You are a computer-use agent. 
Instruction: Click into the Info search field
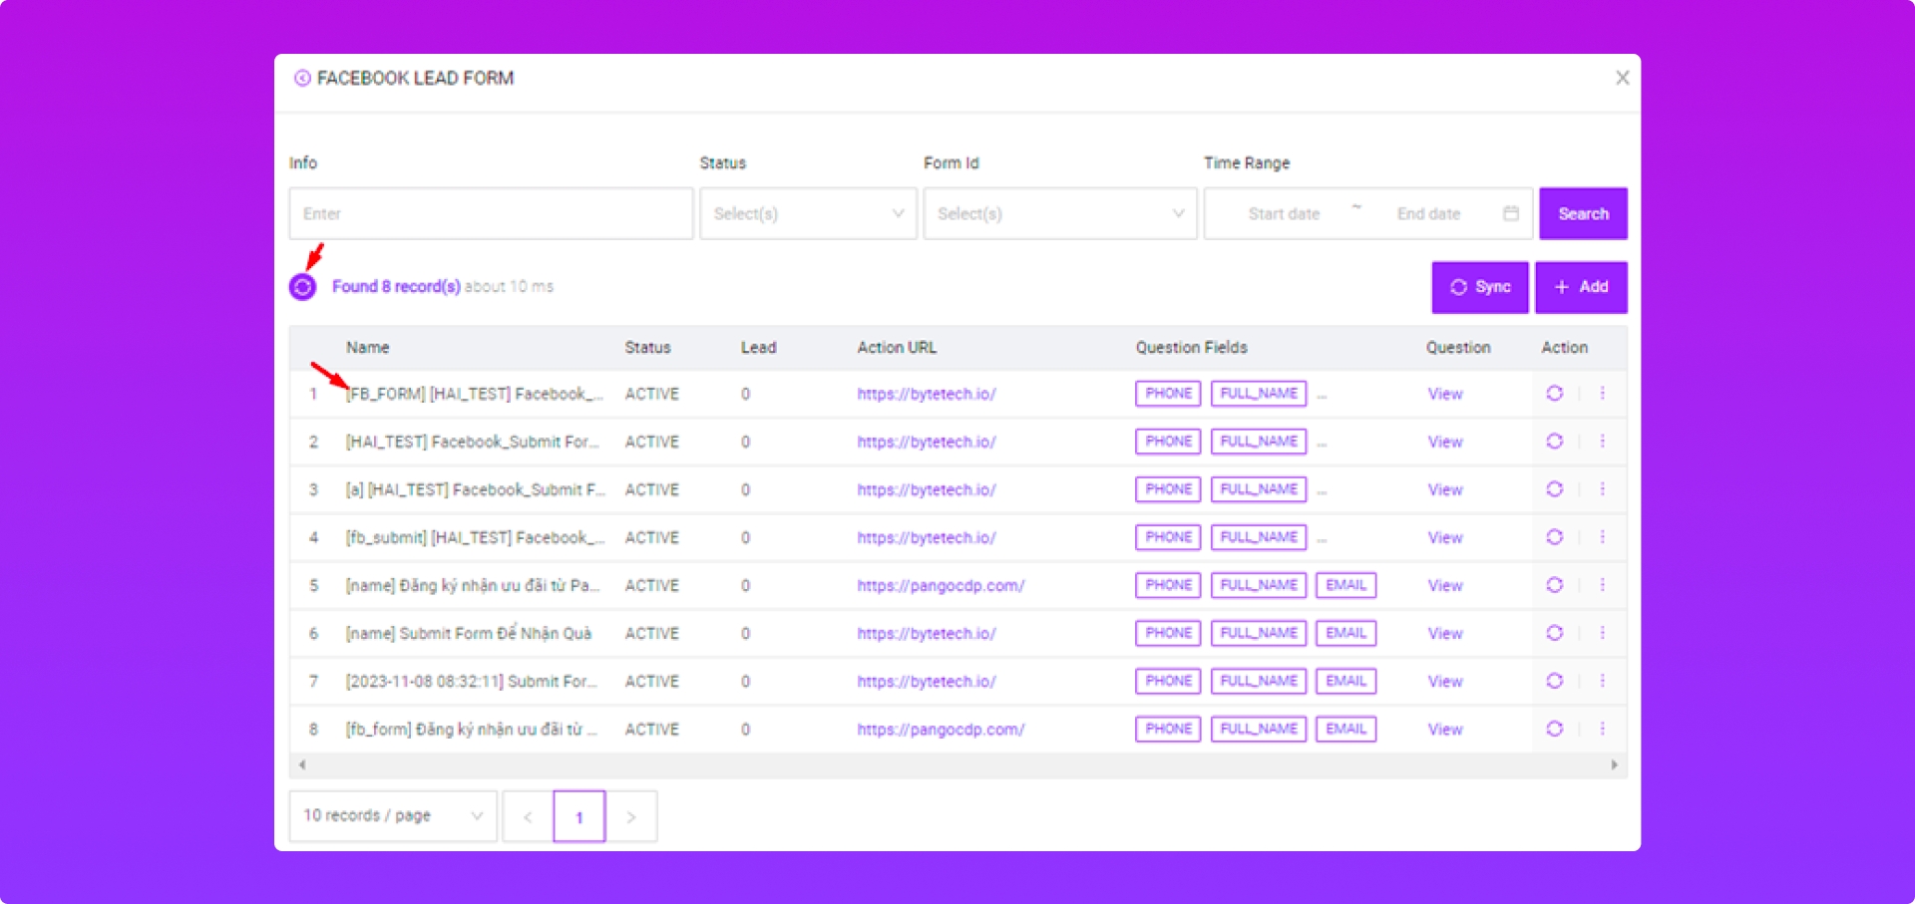pyautogui.click(x=491, y=213)
